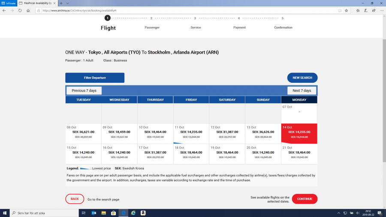This screenshot has height=217, width=386.
Task: Click Share icon in Edge toolbar
Action: point(373,10)
